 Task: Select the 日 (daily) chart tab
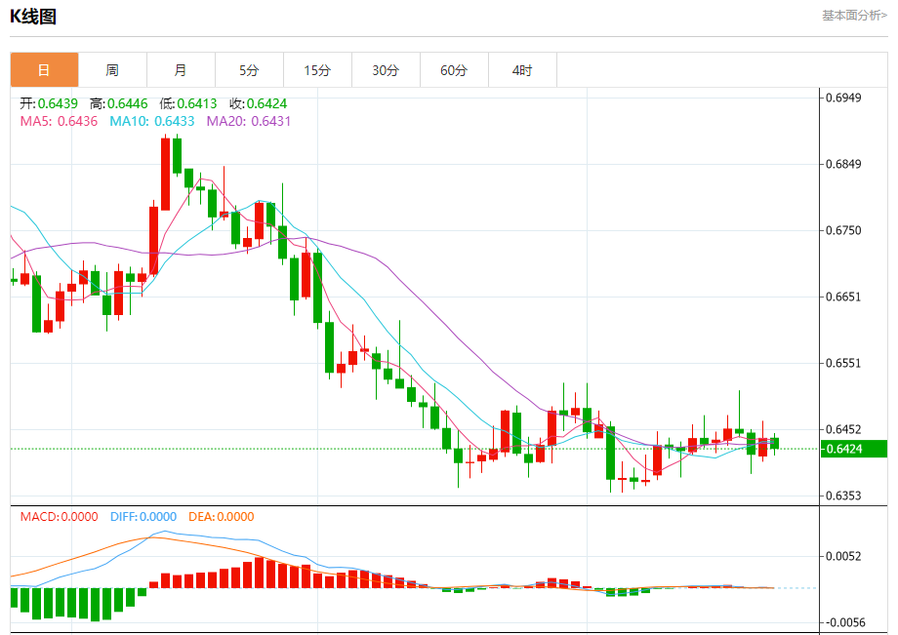(44, 70)
